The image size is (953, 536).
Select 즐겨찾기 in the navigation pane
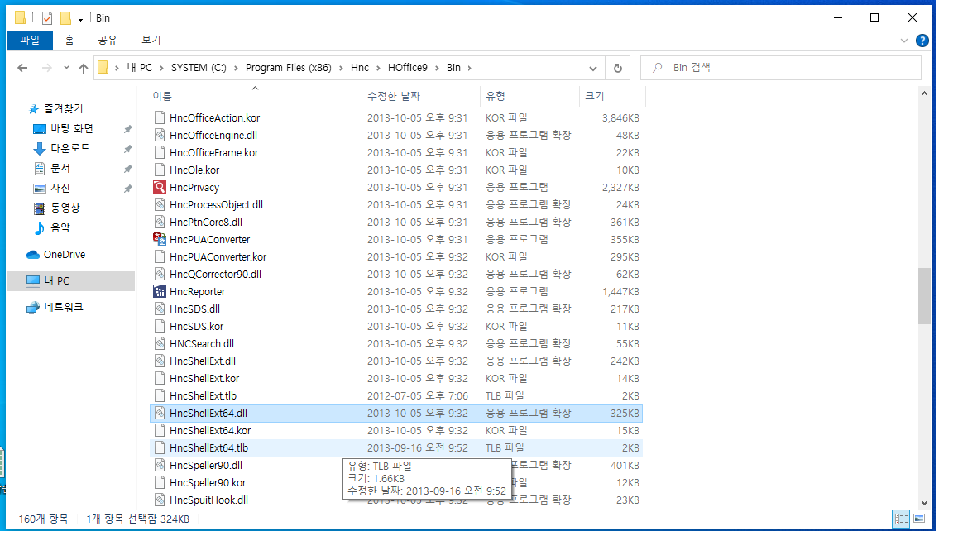(x=63, y=109)
